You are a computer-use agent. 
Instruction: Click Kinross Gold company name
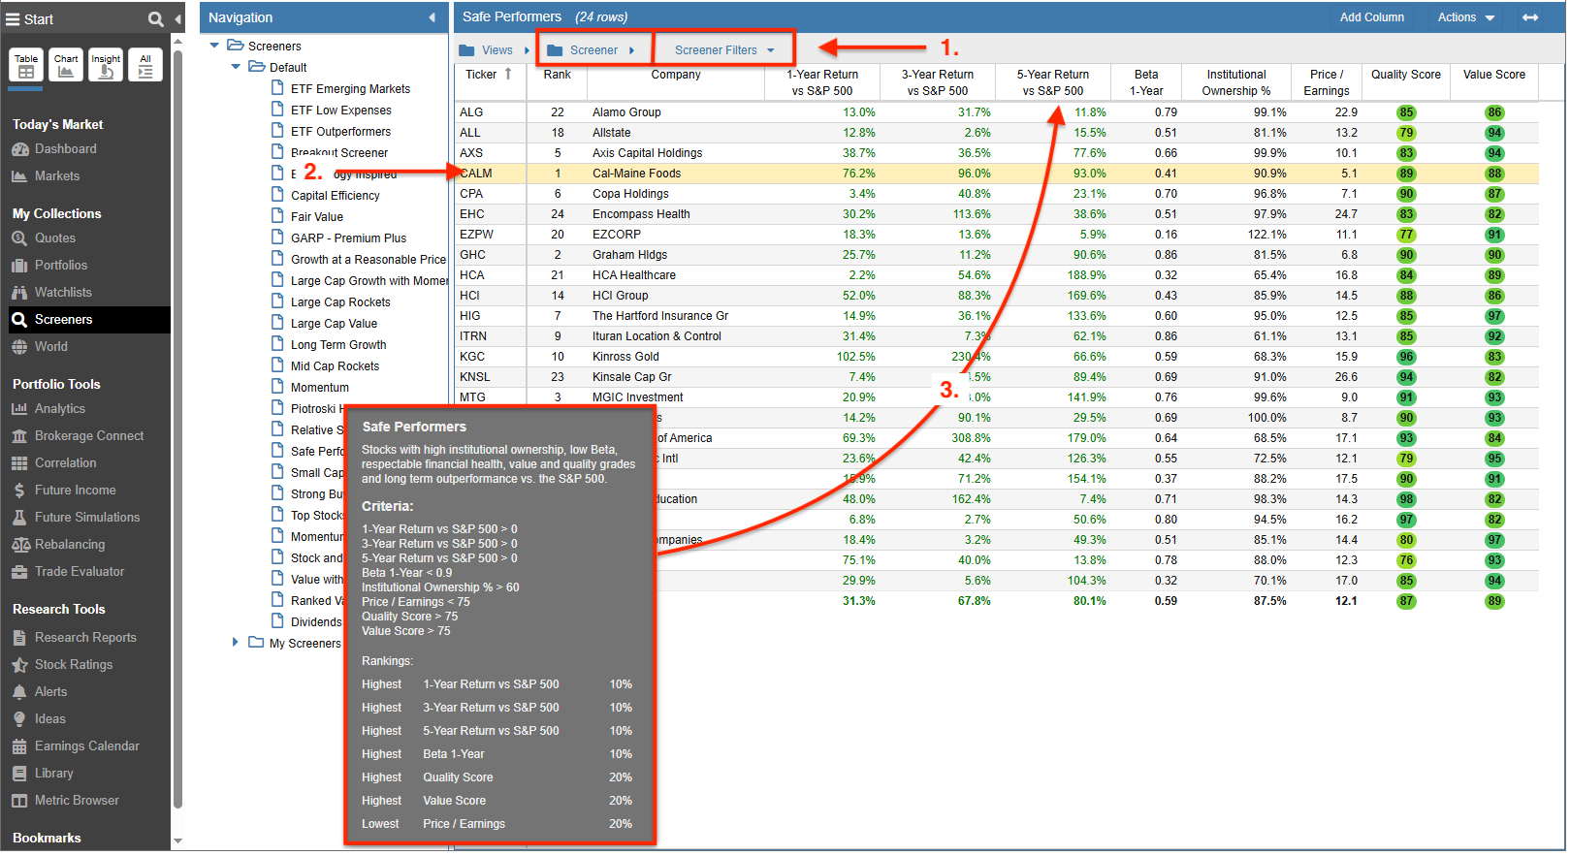click(626, 357)
